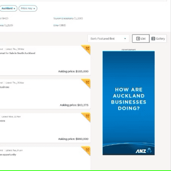The height and width of the screenshot is (171, 171).
Task: Select the text 'Asking price: $83,375'
Action: [74, 105]
